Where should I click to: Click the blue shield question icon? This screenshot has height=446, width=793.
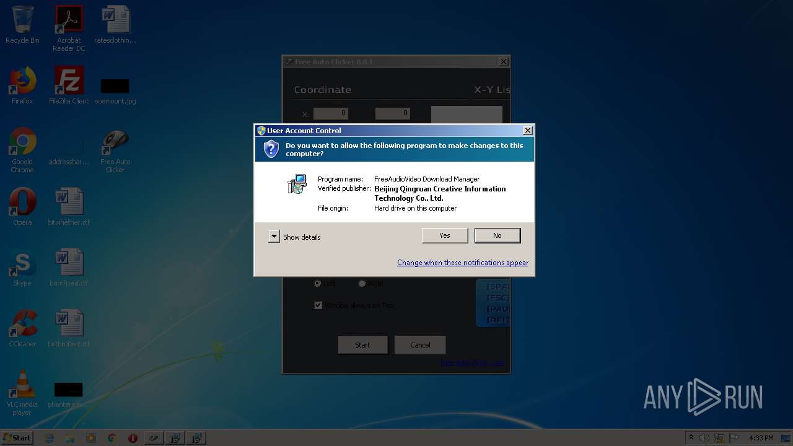pos(271,149)
